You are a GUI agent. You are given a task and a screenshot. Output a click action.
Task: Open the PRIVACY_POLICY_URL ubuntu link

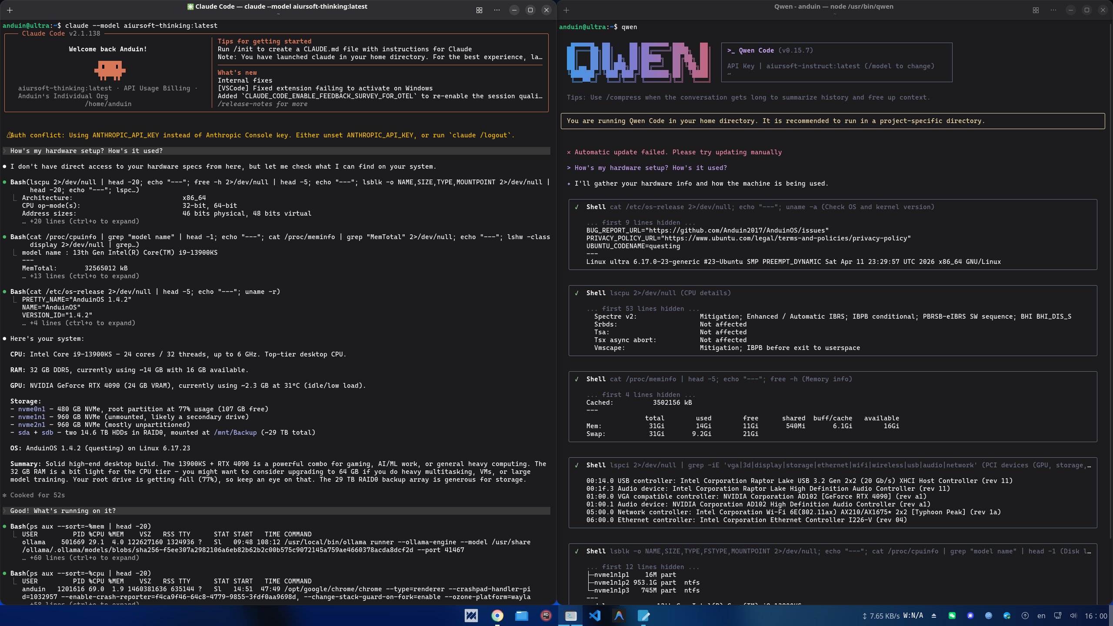[x=786, y=238]
